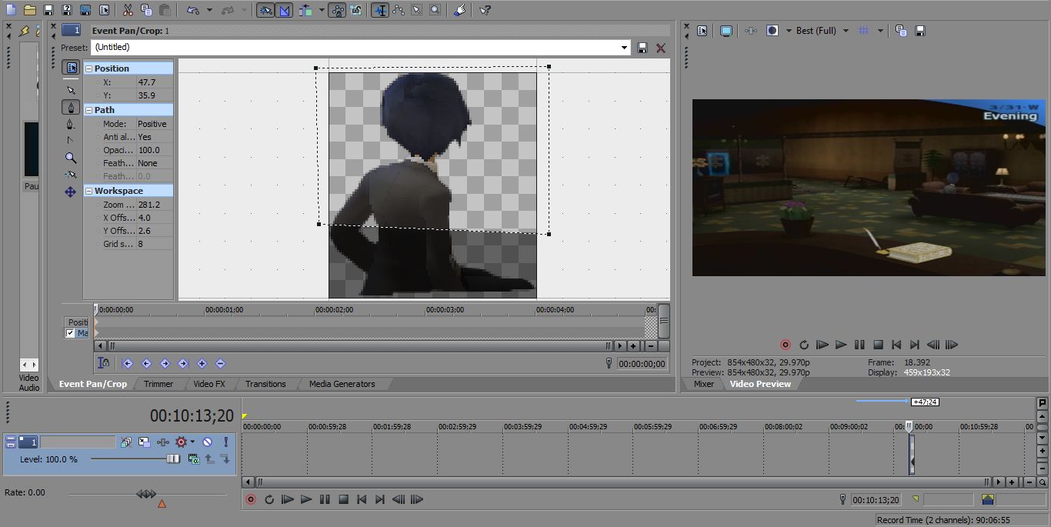Save the project with the floppy disk icon

48,10
